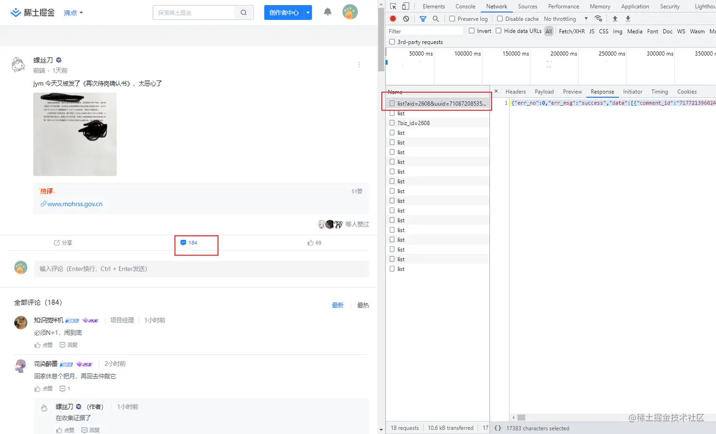Show the request Payload tab
Viewport: 716px width, 434px height.
pos(544,91)
